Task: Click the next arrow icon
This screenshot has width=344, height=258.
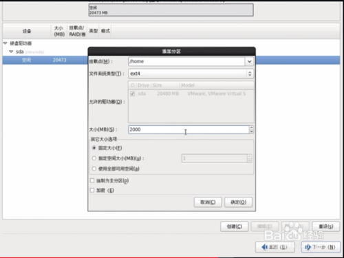Action: pos(308,247)
